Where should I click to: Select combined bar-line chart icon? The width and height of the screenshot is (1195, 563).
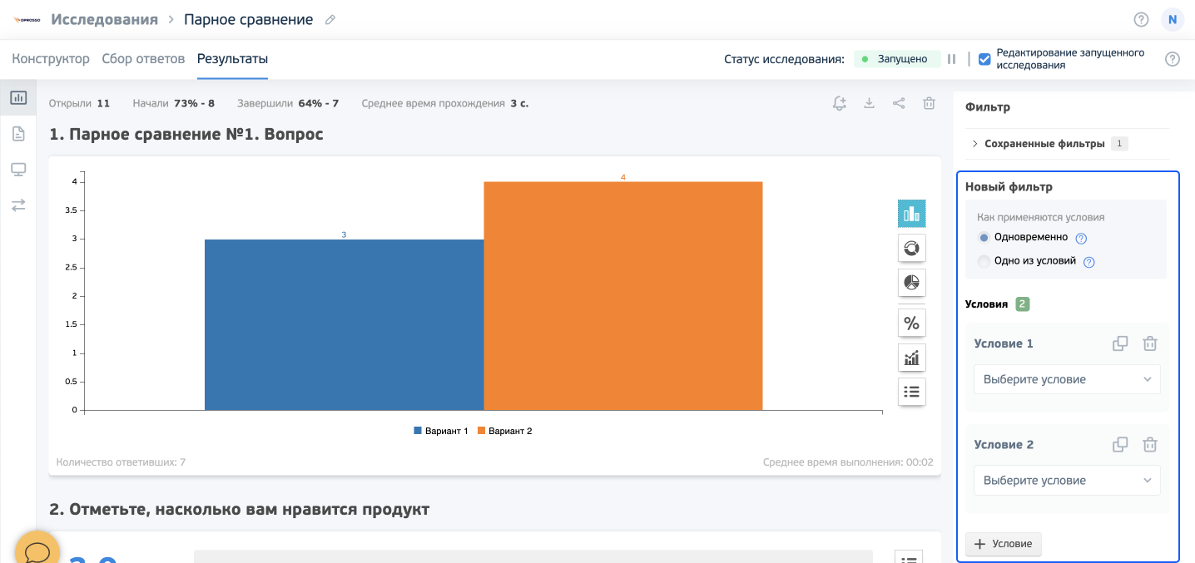(x=912, y=358)
